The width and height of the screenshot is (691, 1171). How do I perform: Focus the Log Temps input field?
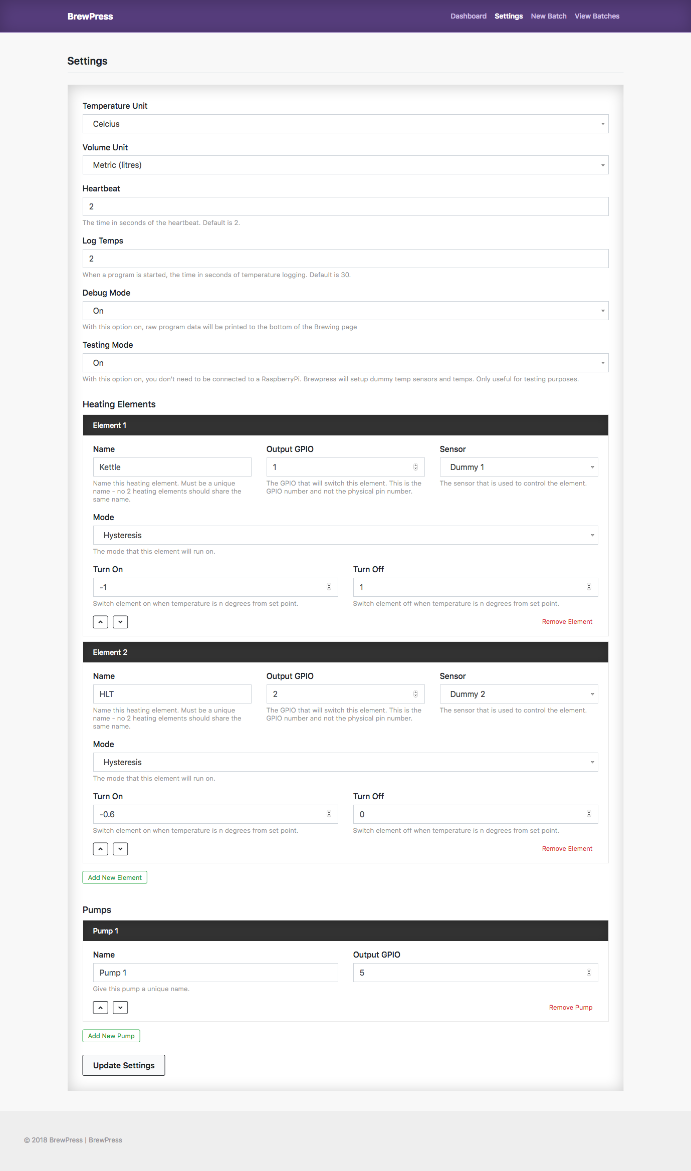click(x=345, y=259)
